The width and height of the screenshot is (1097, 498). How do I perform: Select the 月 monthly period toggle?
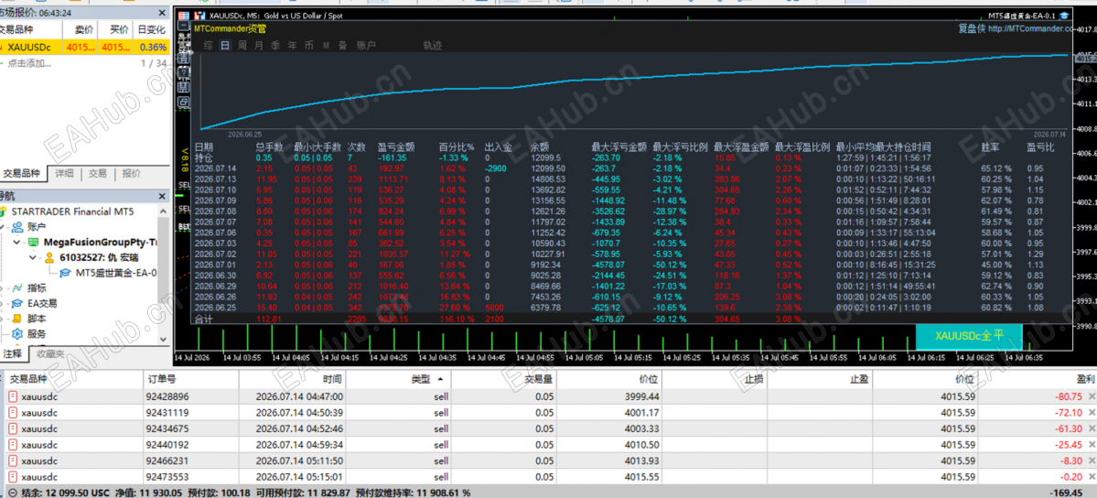tap(259, 46)
